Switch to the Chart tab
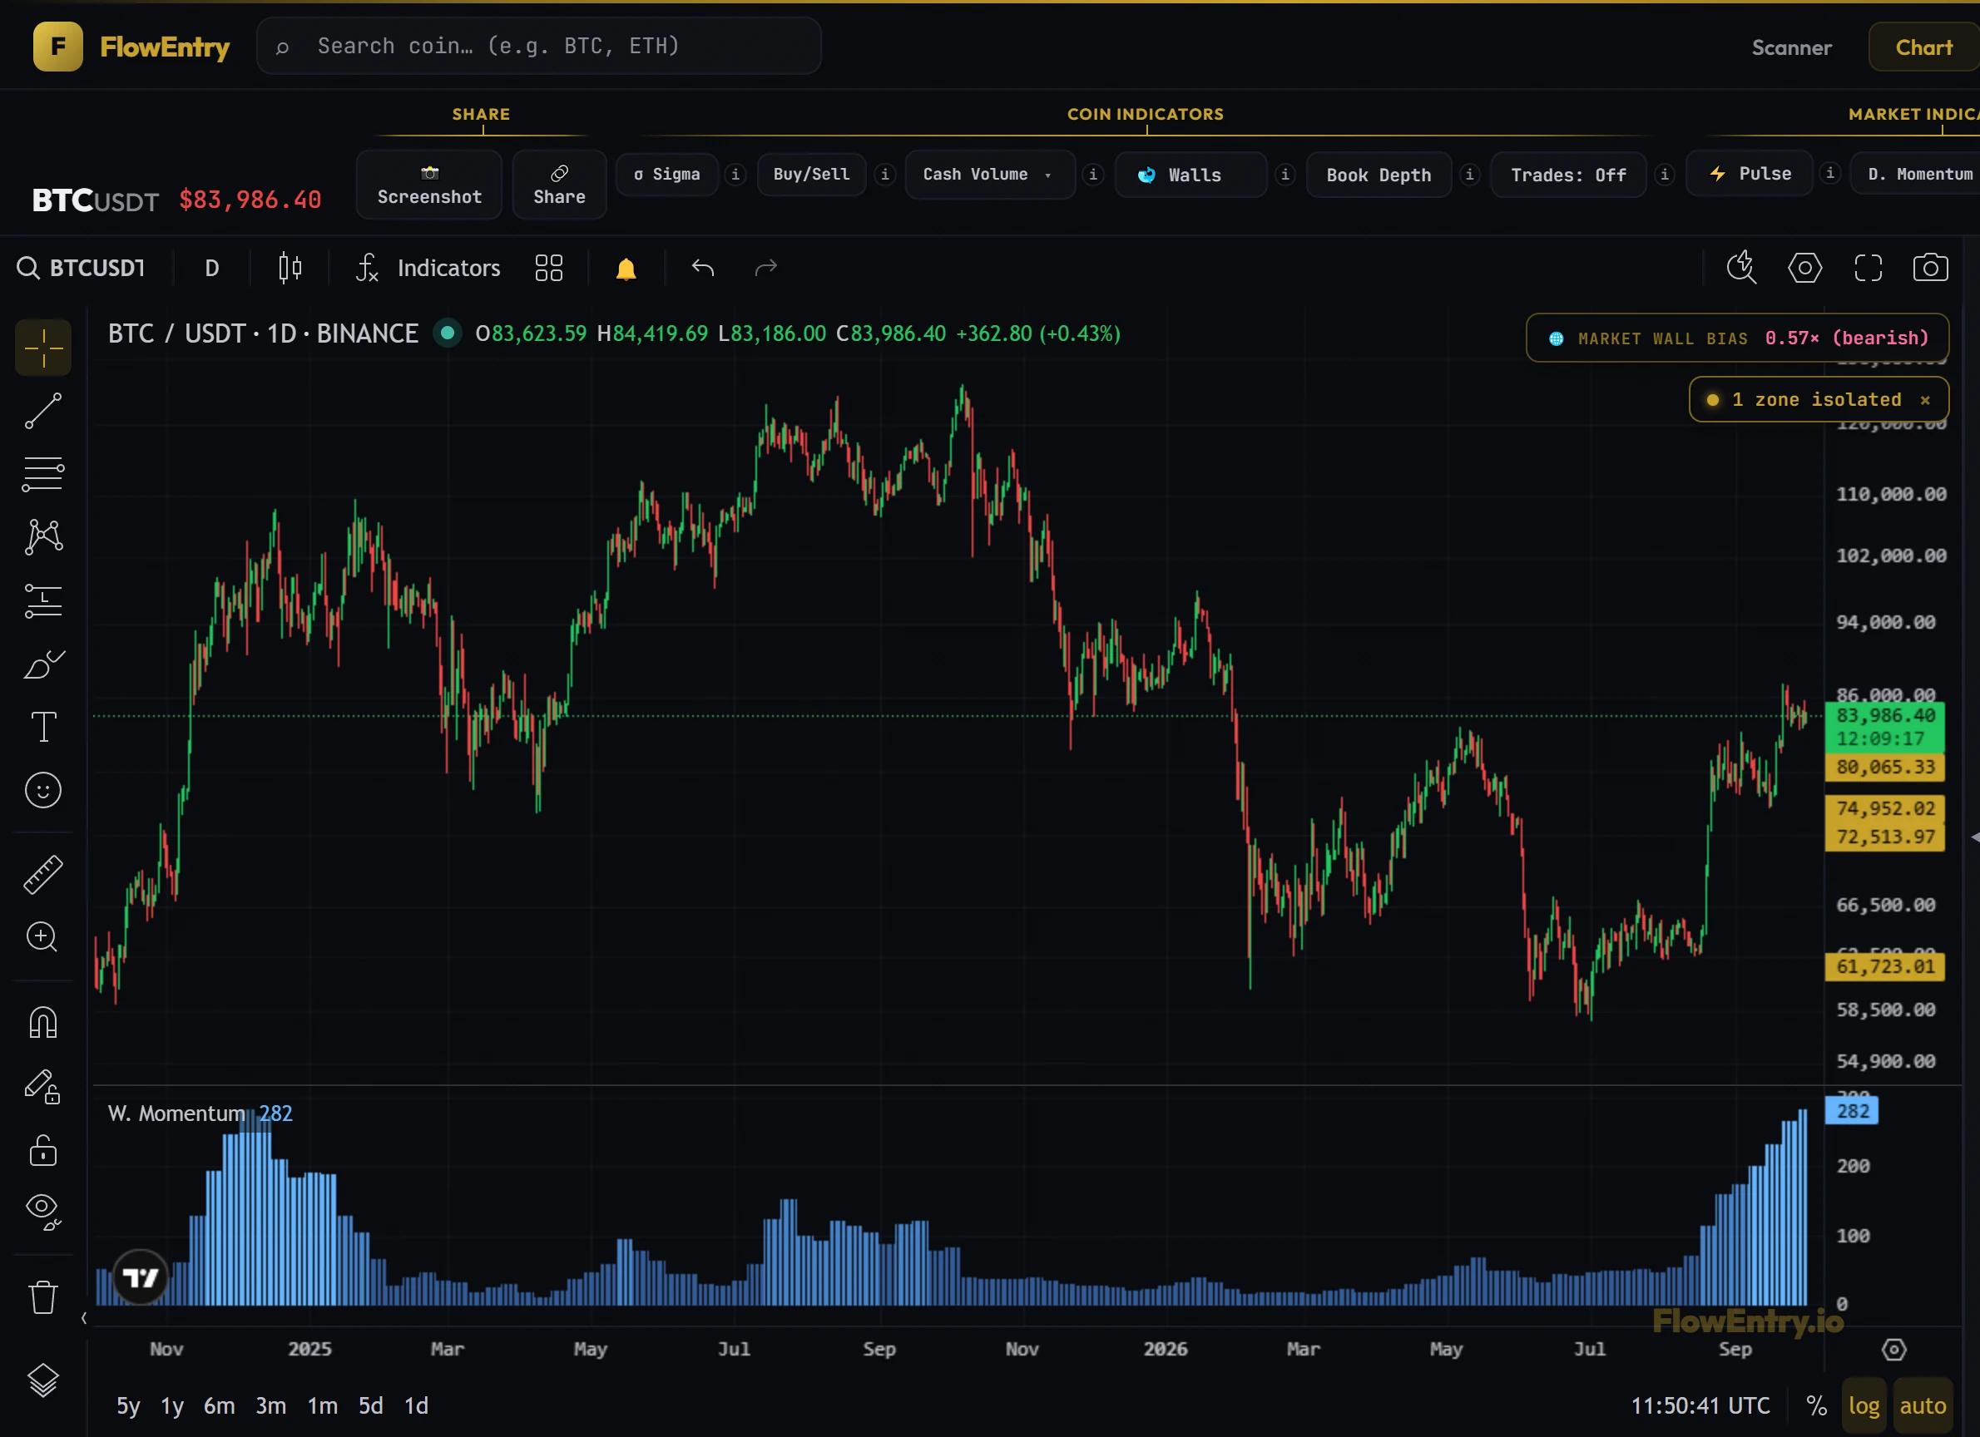 coord(1924,47)
